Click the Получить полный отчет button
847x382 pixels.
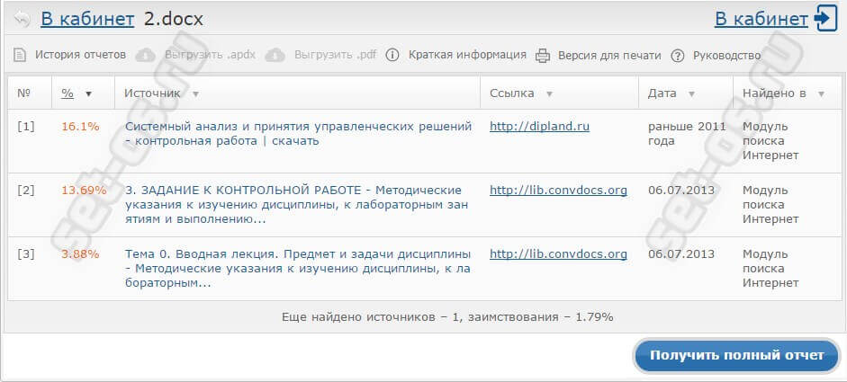coord(737,356)
